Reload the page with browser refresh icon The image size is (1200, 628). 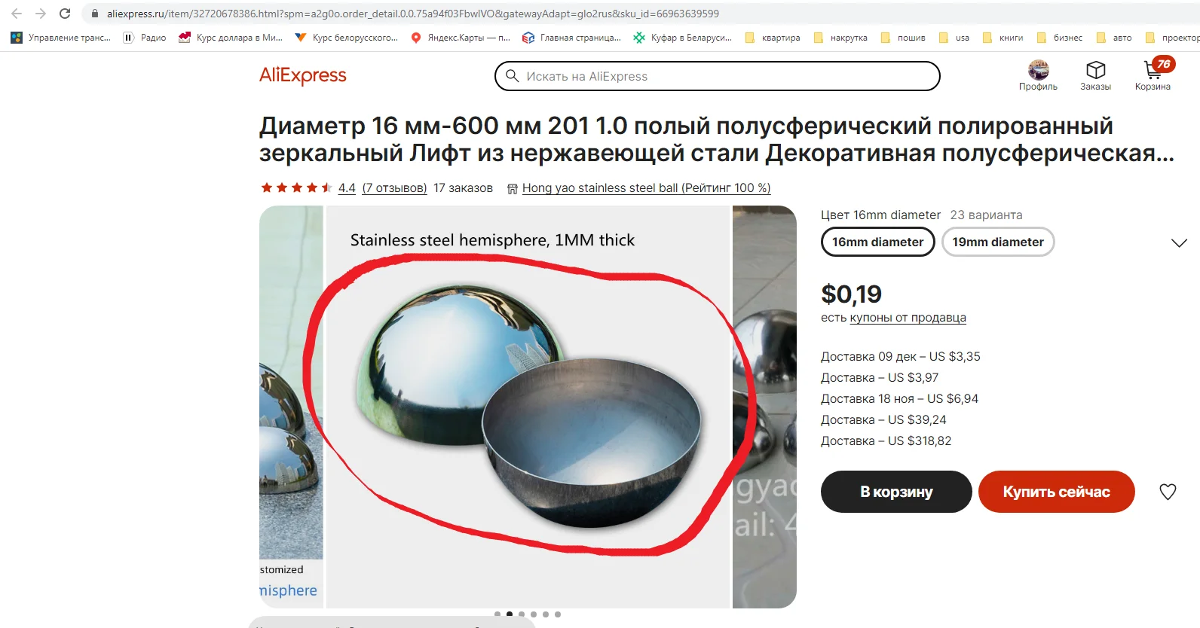pos(65,14)
